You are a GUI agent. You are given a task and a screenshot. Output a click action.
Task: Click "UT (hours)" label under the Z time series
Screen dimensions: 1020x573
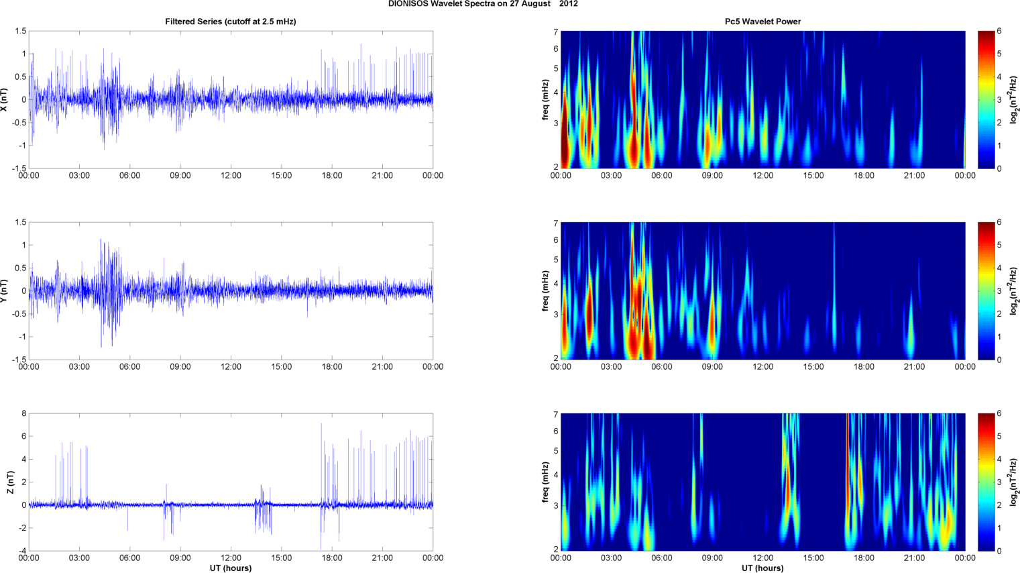coord(231,568)
